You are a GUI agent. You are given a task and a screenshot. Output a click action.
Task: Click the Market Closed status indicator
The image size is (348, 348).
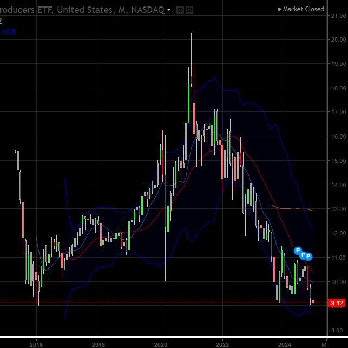(x=301, y=9)
